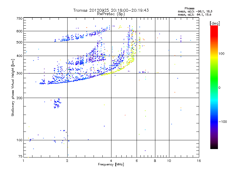Click the '2' x-axis tick label
The height and width of the screenshot is (175, 234).
click(67, 161)
